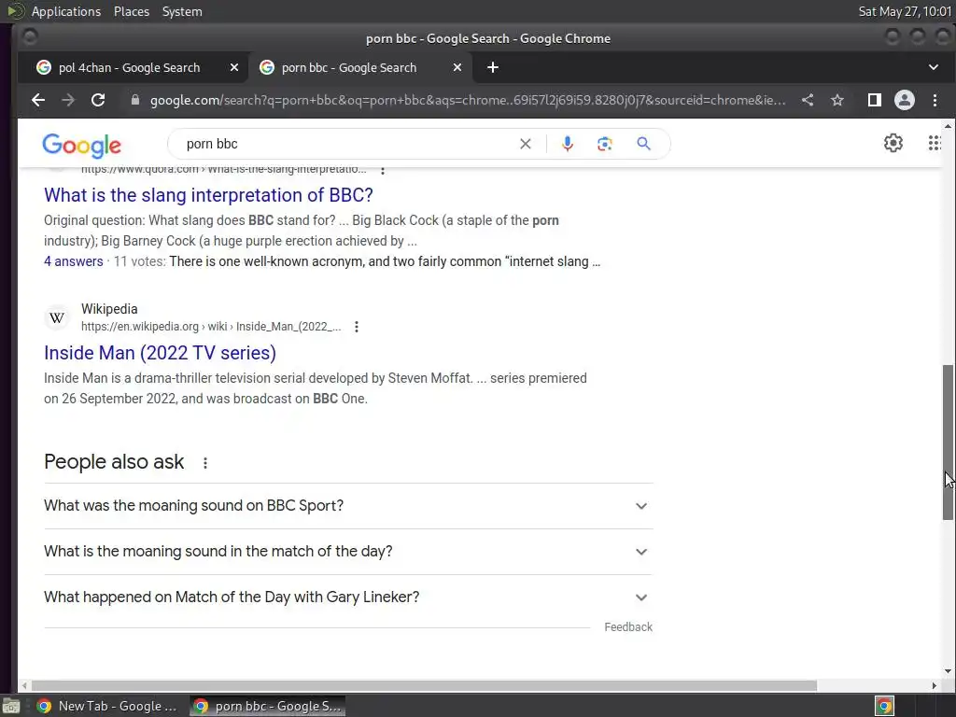Viewport: 956px width, 717px height.
Task: Open 'What is the slang interpretation of BBC?' link
Action: pos(208,195)
